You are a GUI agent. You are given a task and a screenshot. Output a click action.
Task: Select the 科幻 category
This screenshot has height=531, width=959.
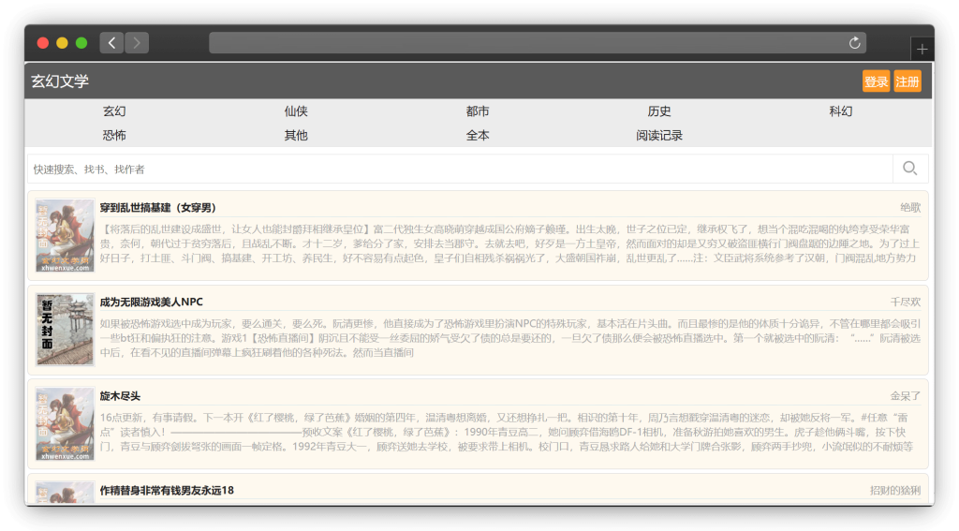click(841, 111)
